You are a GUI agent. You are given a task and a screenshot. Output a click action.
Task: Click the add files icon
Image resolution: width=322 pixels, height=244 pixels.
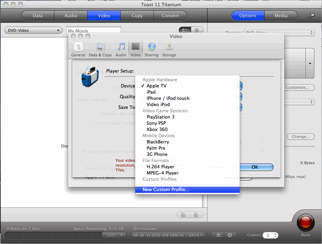click(183, 215)
